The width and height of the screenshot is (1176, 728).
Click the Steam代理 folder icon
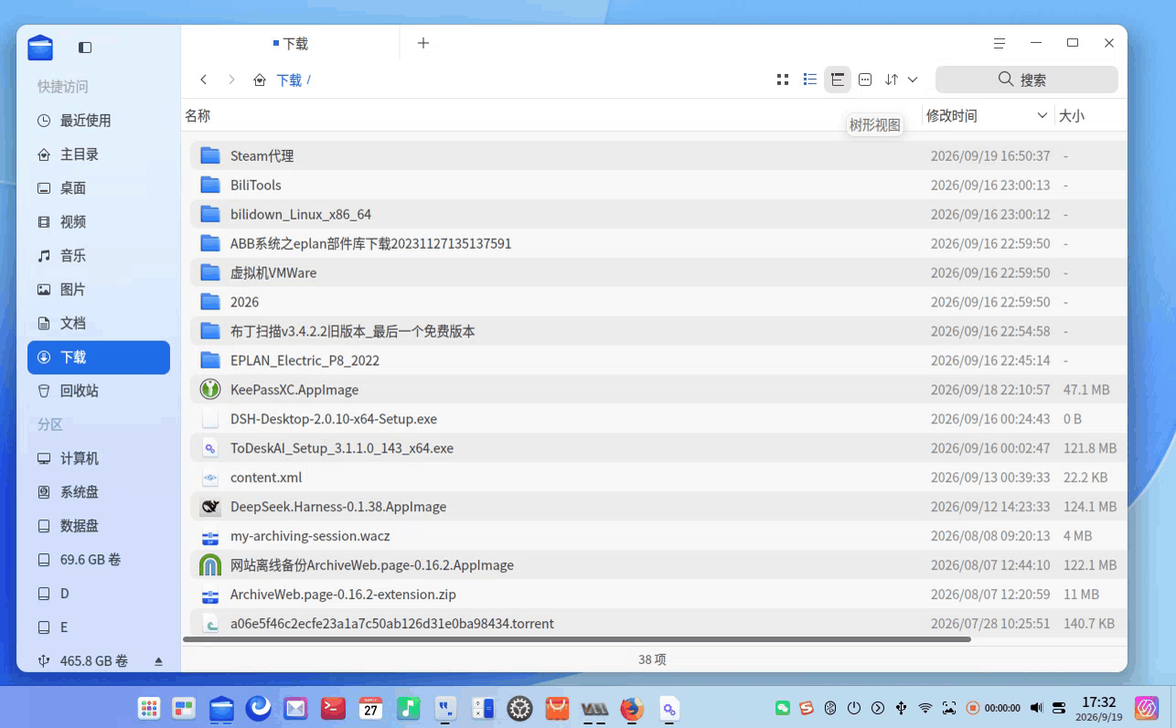tap(210, 155)
